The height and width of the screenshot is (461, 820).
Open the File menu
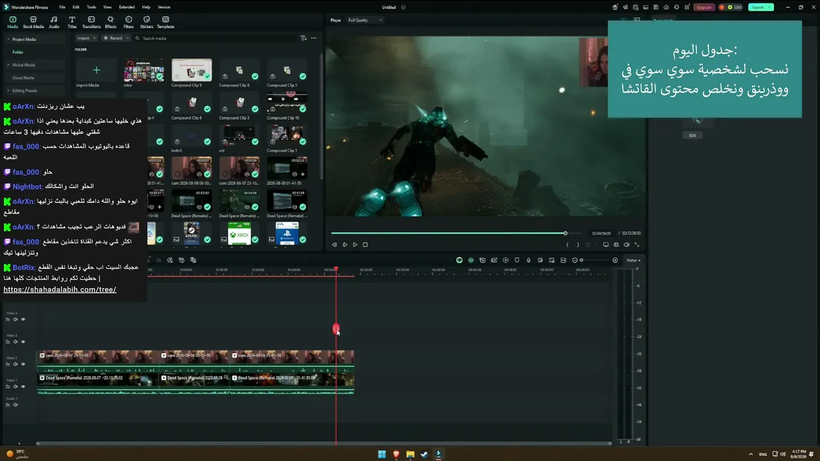(x=62, y=7)
